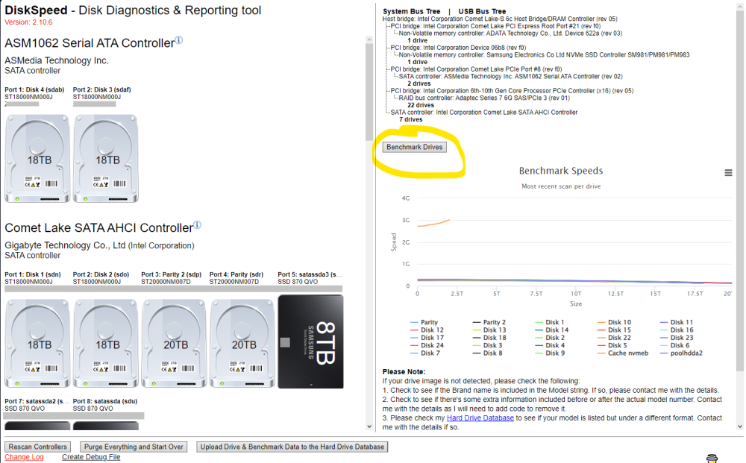Screen dimensions: 746x463
Task: Click the Port 5: satassda3 label
Action: 310,274
